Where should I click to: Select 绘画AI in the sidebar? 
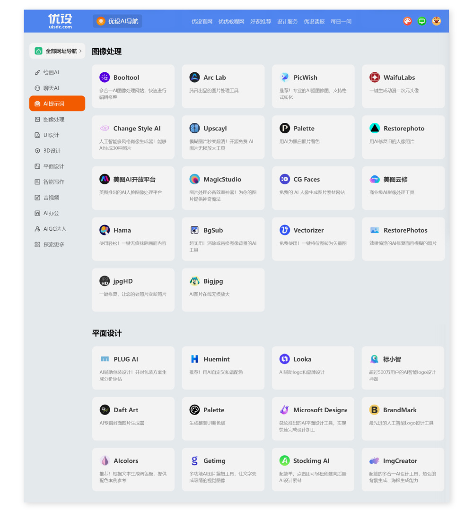(57, 72)
